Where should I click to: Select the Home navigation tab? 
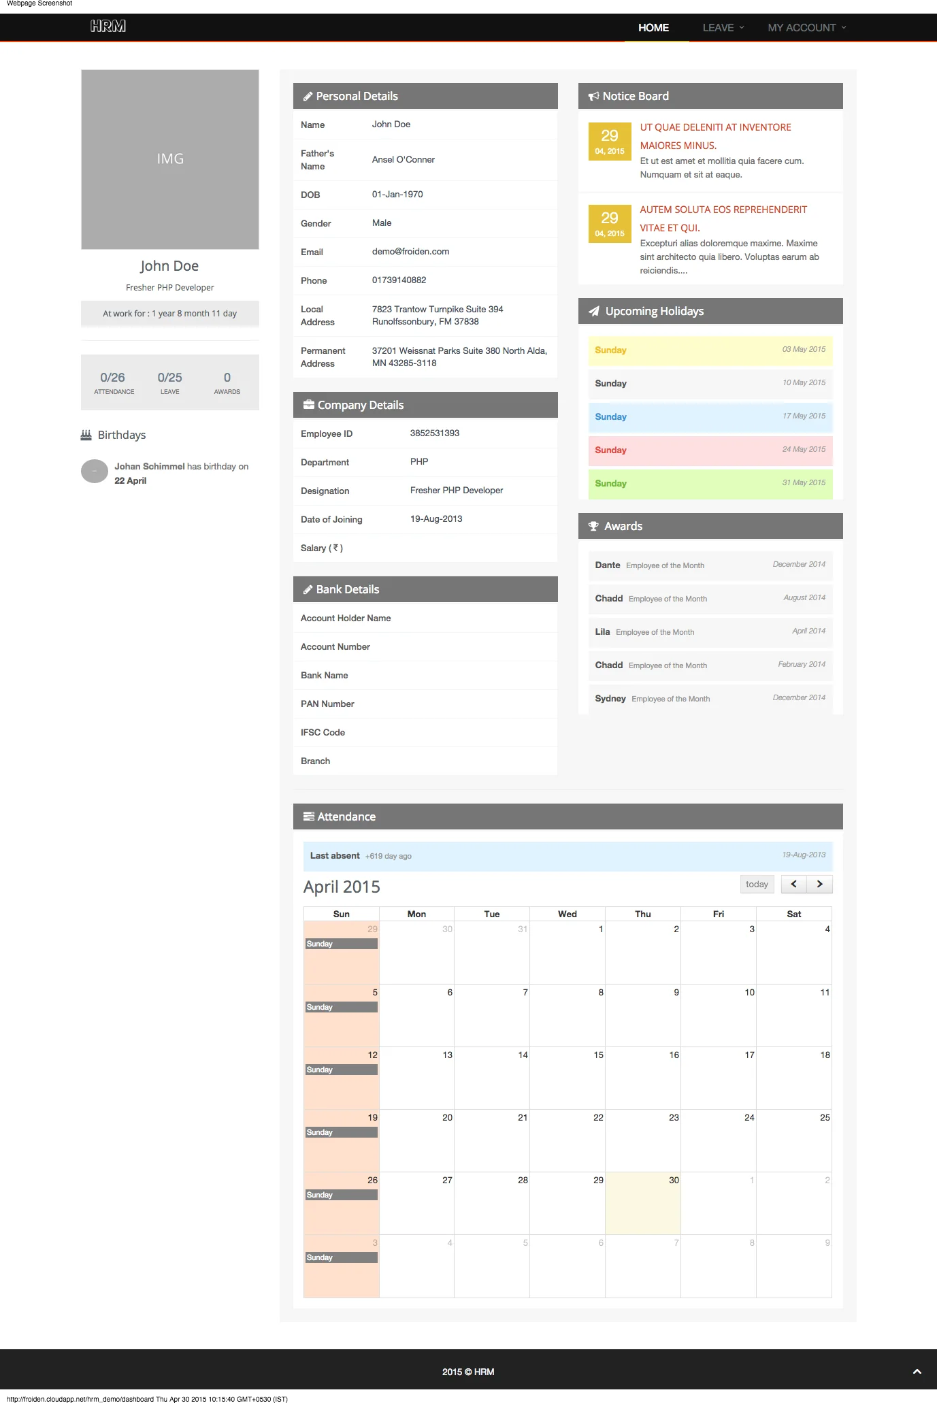[x=653, y=28]
